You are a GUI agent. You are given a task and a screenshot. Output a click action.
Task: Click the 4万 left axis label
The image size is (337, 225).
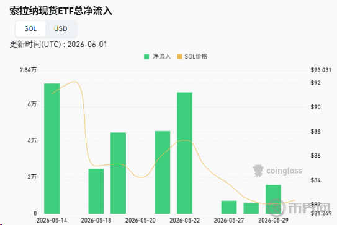(32, 141)
